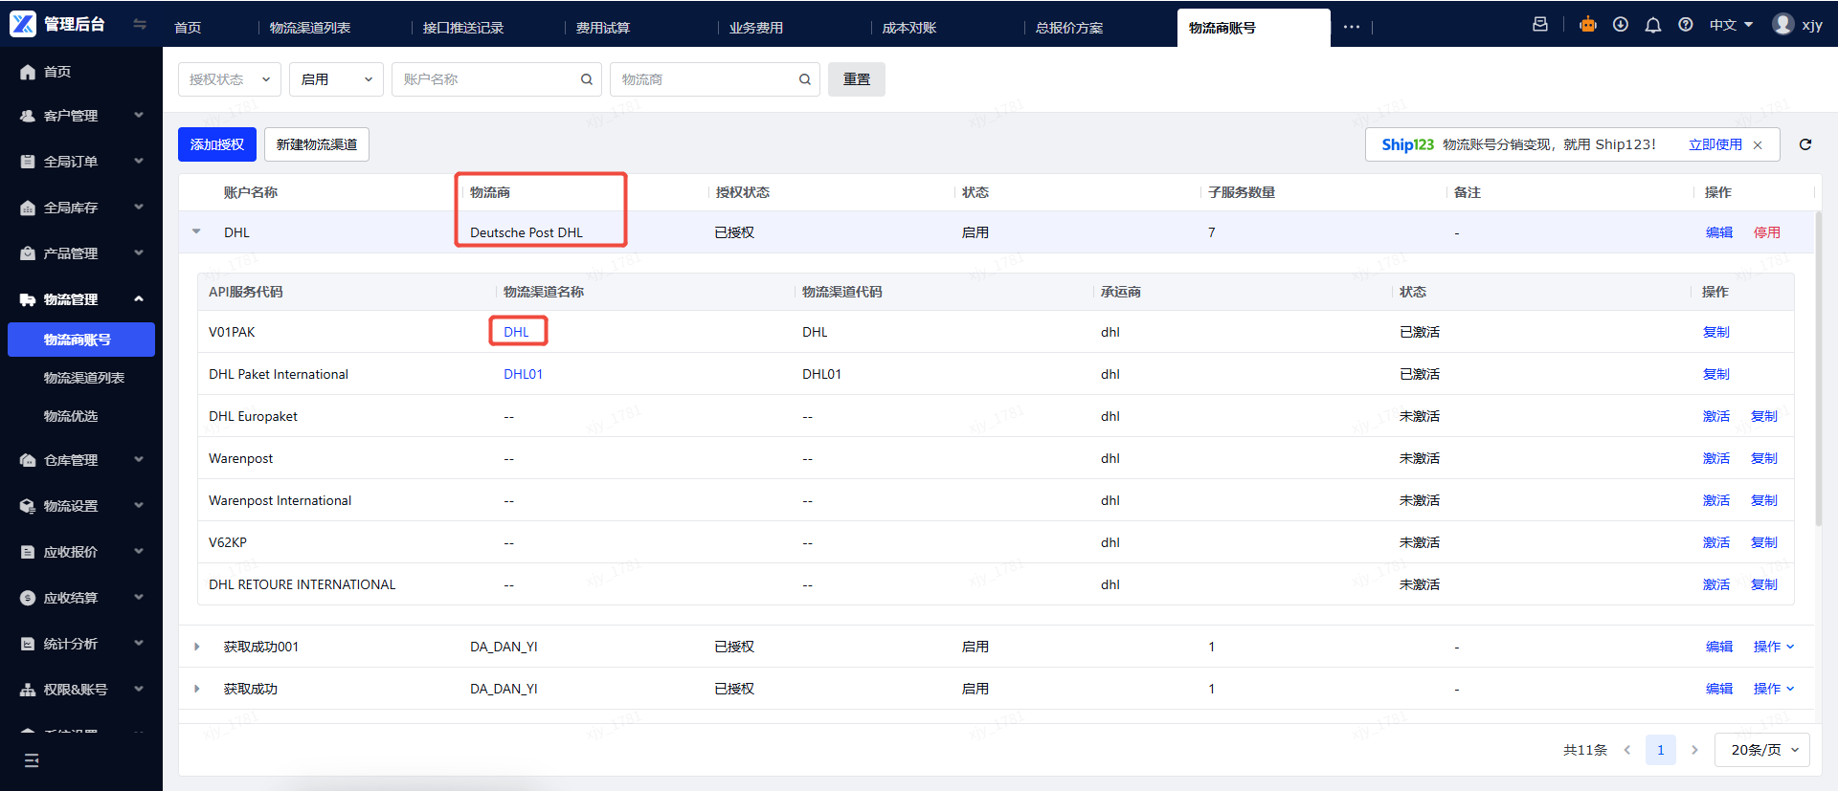Switch to 总报价方案 tab
Viewport: 1838px width, 791px height.
coord(1069,28)
